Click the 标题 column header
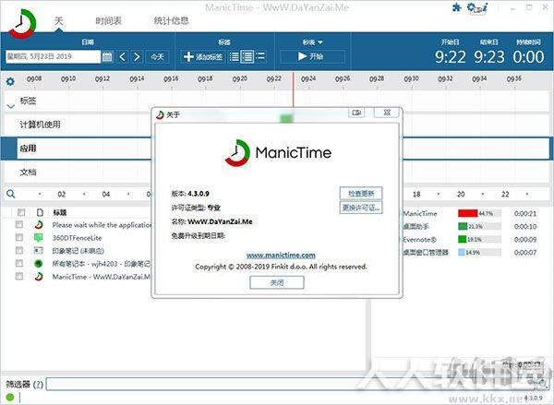 [x=60, y=212]
